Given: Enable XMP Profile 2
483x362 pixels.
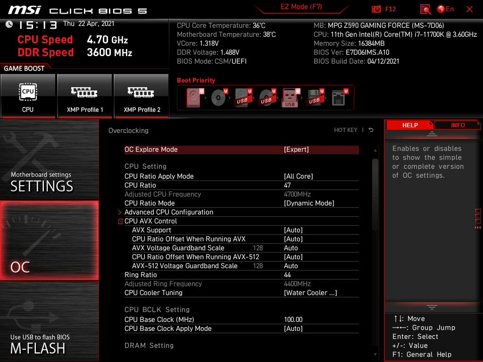Looking at the screenshot, I should pyautogui.click(x=142, y=96).
